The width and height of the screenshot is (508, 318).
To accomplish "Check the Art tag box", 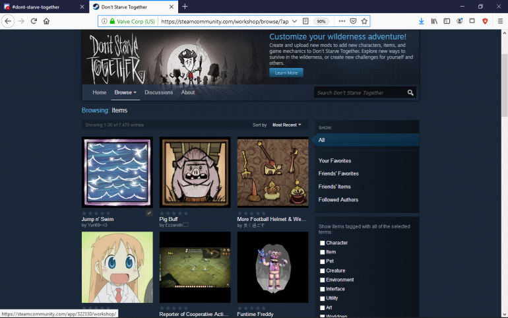I will pyautogui.click(x=323, y=307).
